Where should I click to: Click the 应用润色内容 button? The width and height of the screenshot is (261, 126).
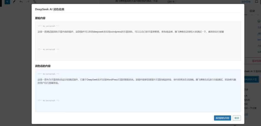point(223,118)
